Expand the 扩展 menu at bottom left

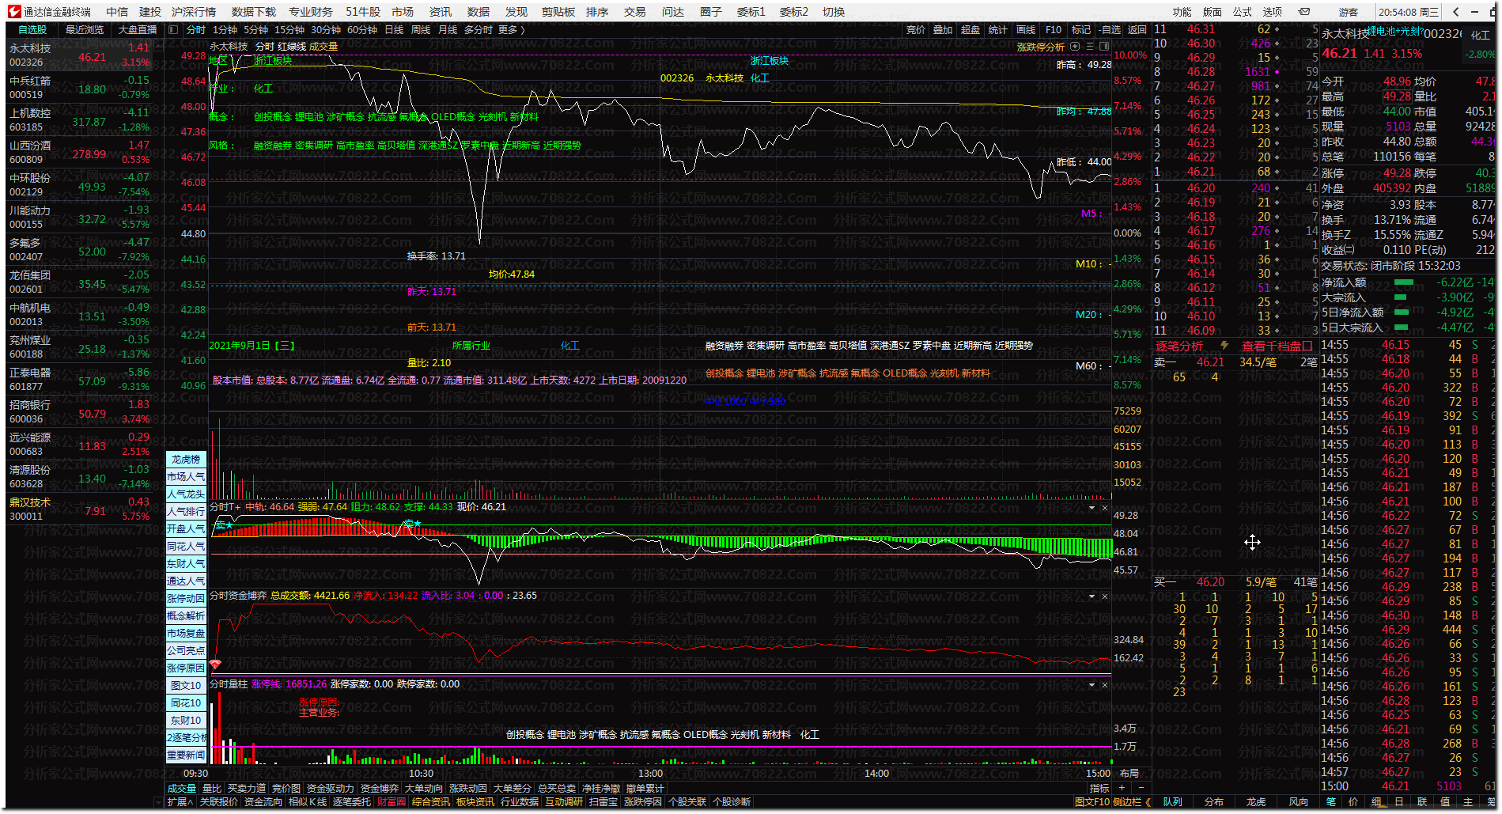[180, 802]
